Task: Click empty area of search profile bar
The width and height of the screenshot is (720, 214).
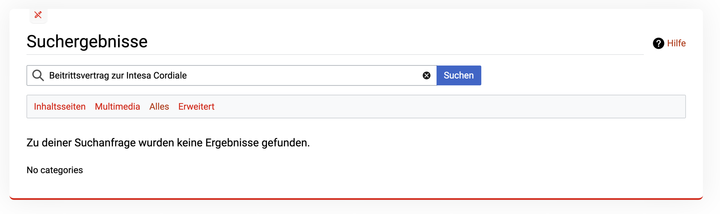Action: [x=450, y=107]
